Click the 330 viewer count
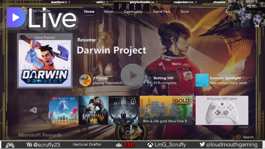Viewport: 265px width, 149px height. point(129,145)
